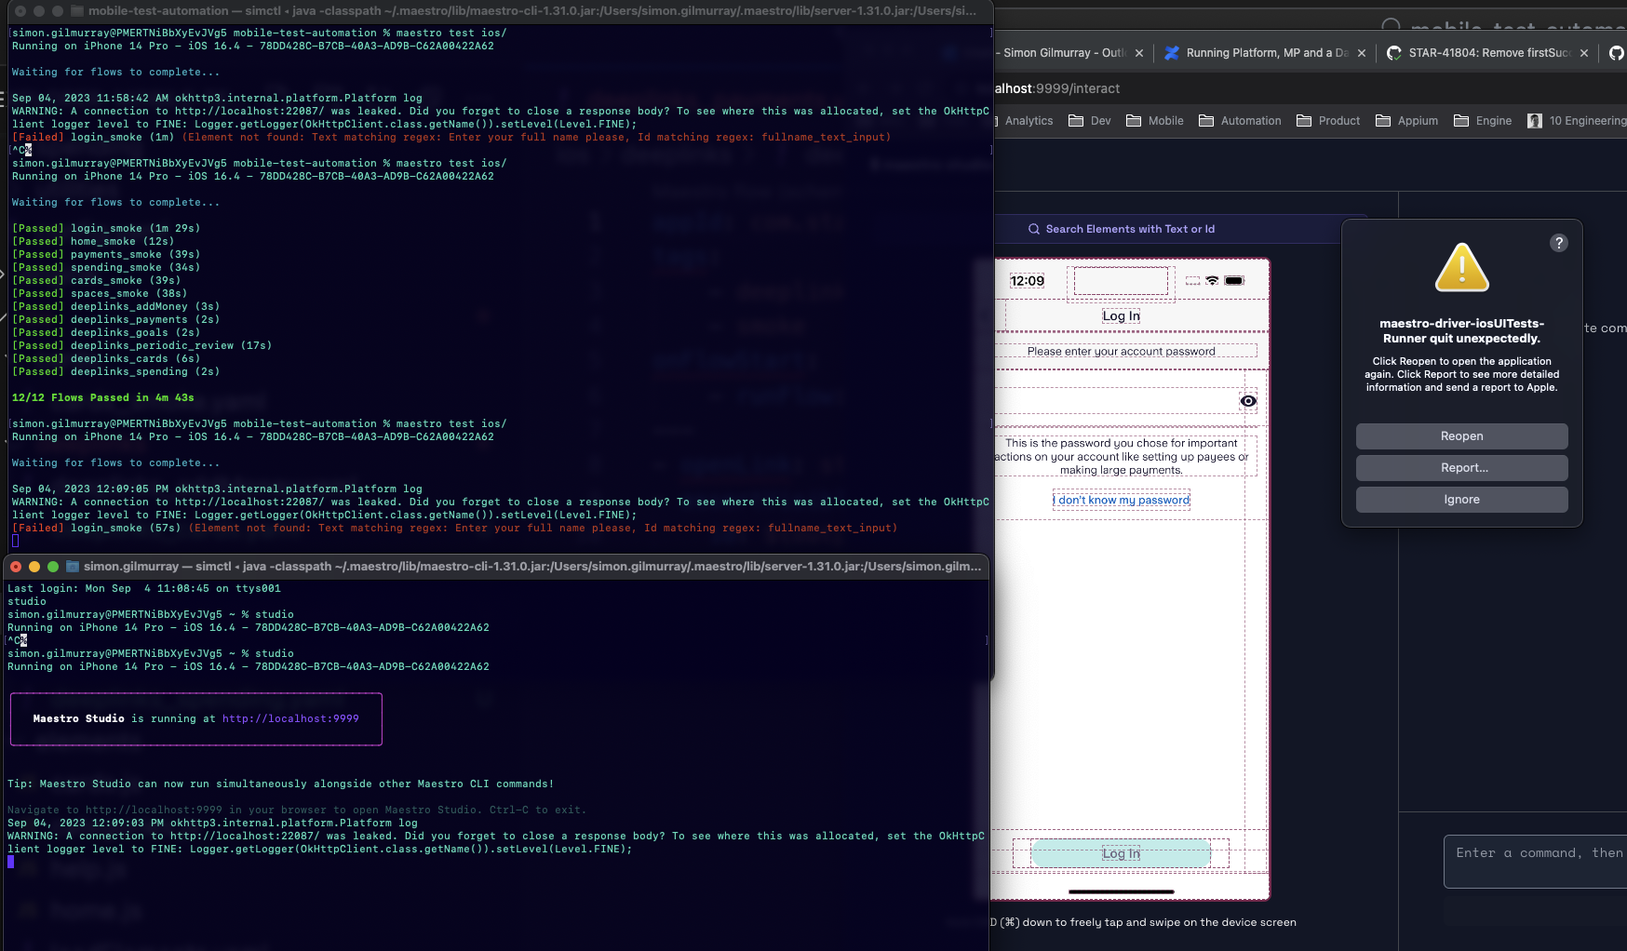Viewport: 1627px width, 951px height.
Task: Click the yellow warning triangle in the crash dialog
Action: 1461,269
